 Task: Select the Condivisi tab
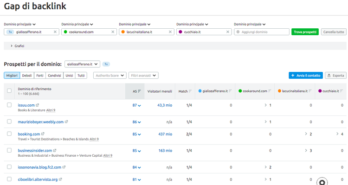pos(54,76)
